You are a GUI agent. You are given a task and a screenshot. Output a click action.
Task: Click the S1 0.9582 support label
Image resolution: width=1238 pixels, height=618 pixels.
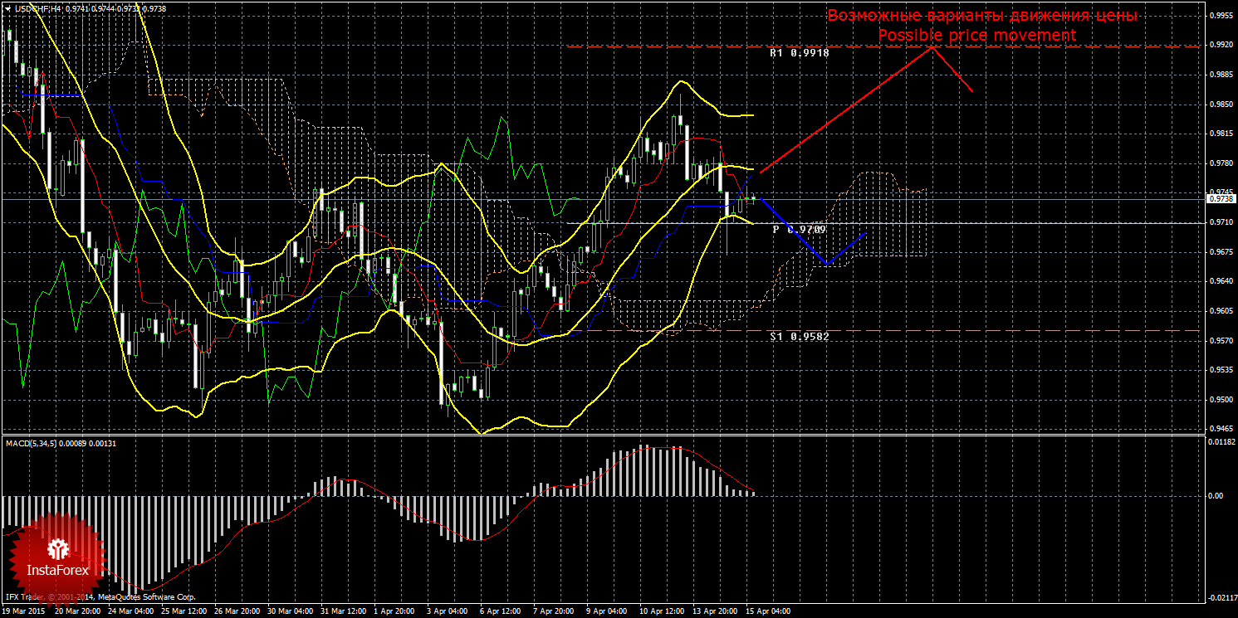[799, 336]
